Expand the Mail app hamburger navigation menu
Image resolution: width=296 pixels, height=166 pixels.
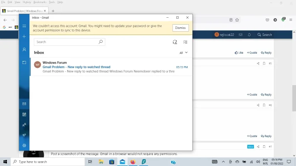tap(24, 26)
